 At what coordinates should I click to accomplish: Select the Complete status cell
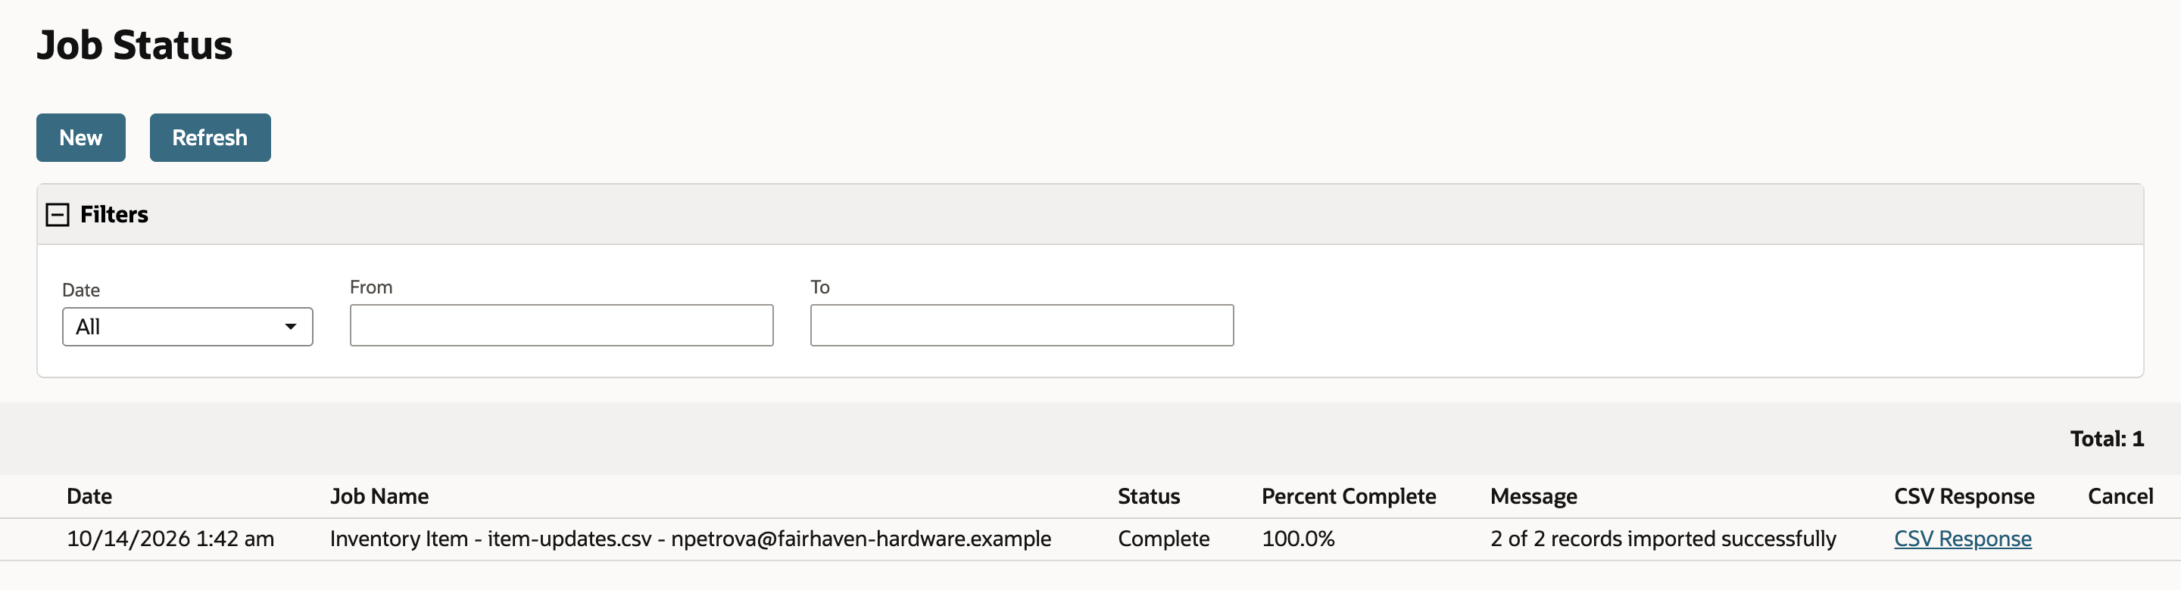point(1164,539)
